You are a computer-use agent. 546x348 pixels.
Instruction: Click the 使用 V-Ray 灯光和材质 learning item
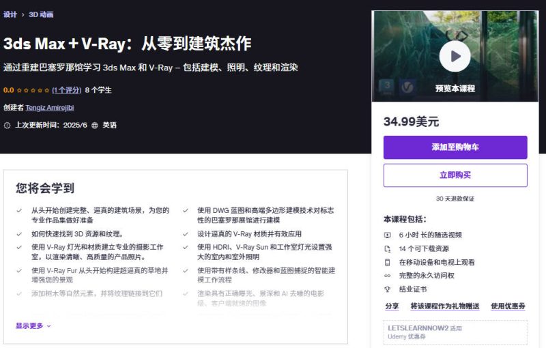[x=97, y=252]
